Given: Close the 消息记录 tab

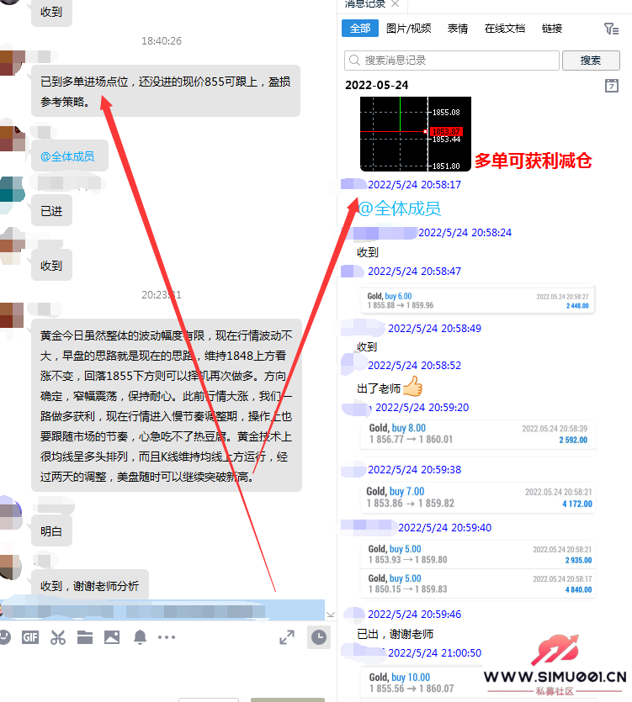Looking at the screenshot, I should pyautogui.click(x=396, y=4).
